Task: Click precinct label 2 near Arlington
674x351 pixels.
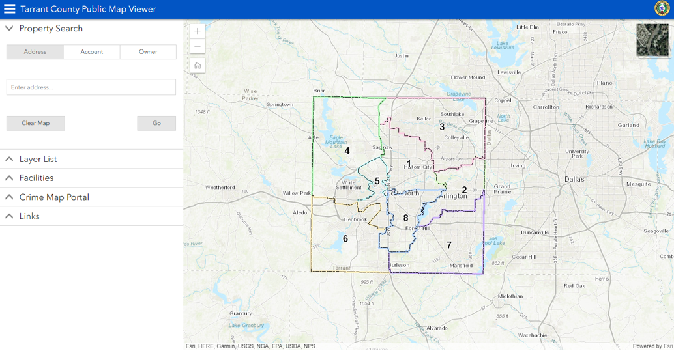Action: tap(464, 190)
